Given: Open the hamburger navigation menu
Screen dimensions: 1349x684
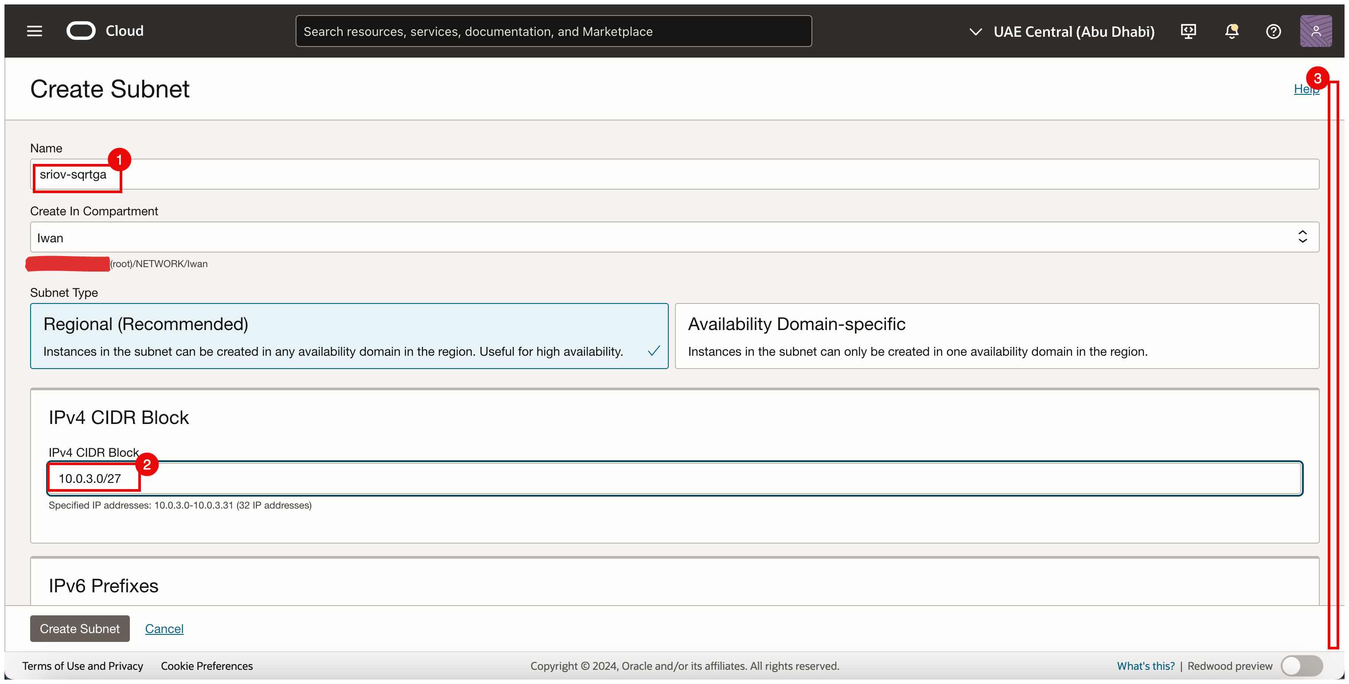Looking at the screenshot, I should coord(35,31).
